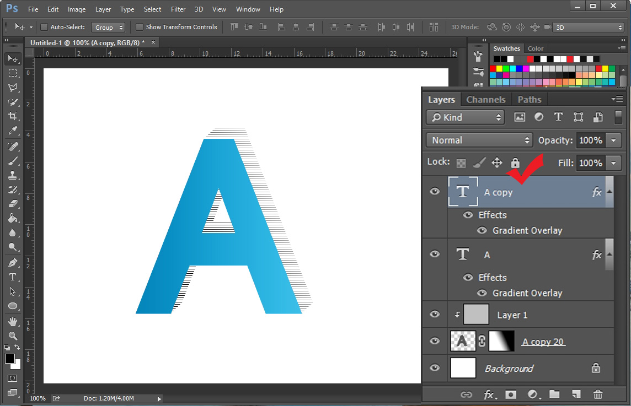Screen dimensions: 631x406
Task: Select the Move tool
Action: pos(13,59)
